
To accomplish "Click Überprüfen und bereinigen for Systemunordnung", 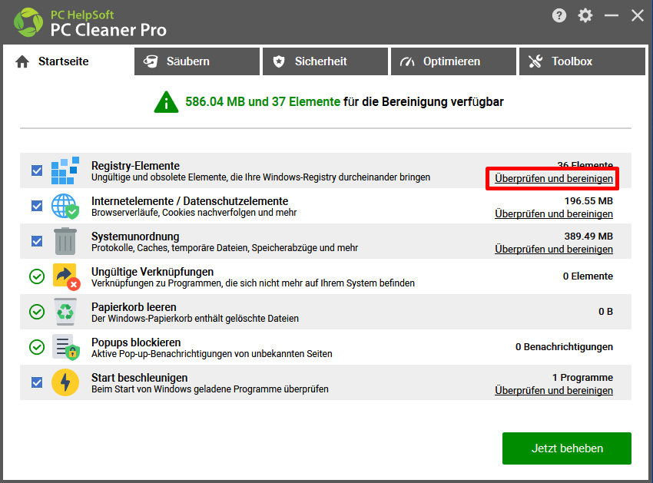I will (553, 250).
